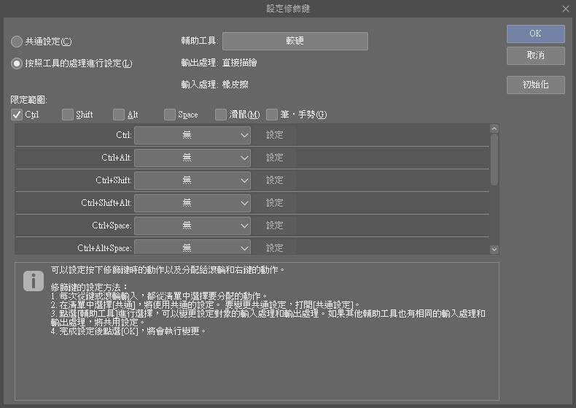Click the scroll down arrow of key list
The height and width of the screenshot is (408, 576).
(x=494, y=250)
